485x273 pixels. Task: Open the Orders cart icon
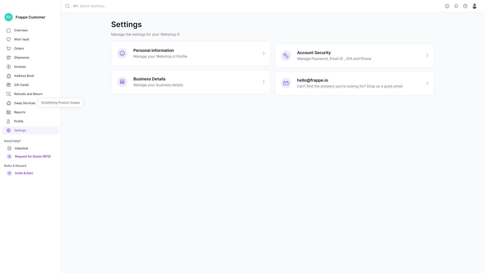pyautogui.click(x=9, y=49)
